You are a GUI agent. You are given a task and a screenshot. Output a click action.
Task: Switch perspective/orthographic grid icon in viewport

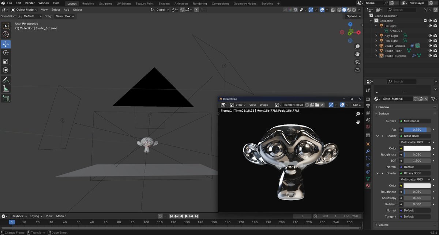[357, 69]
